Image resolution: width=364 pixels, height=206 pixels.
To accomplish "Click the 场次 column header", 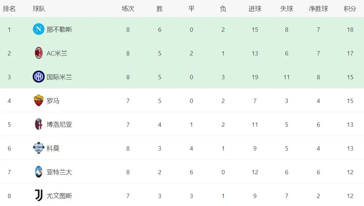I will point(128,9).
